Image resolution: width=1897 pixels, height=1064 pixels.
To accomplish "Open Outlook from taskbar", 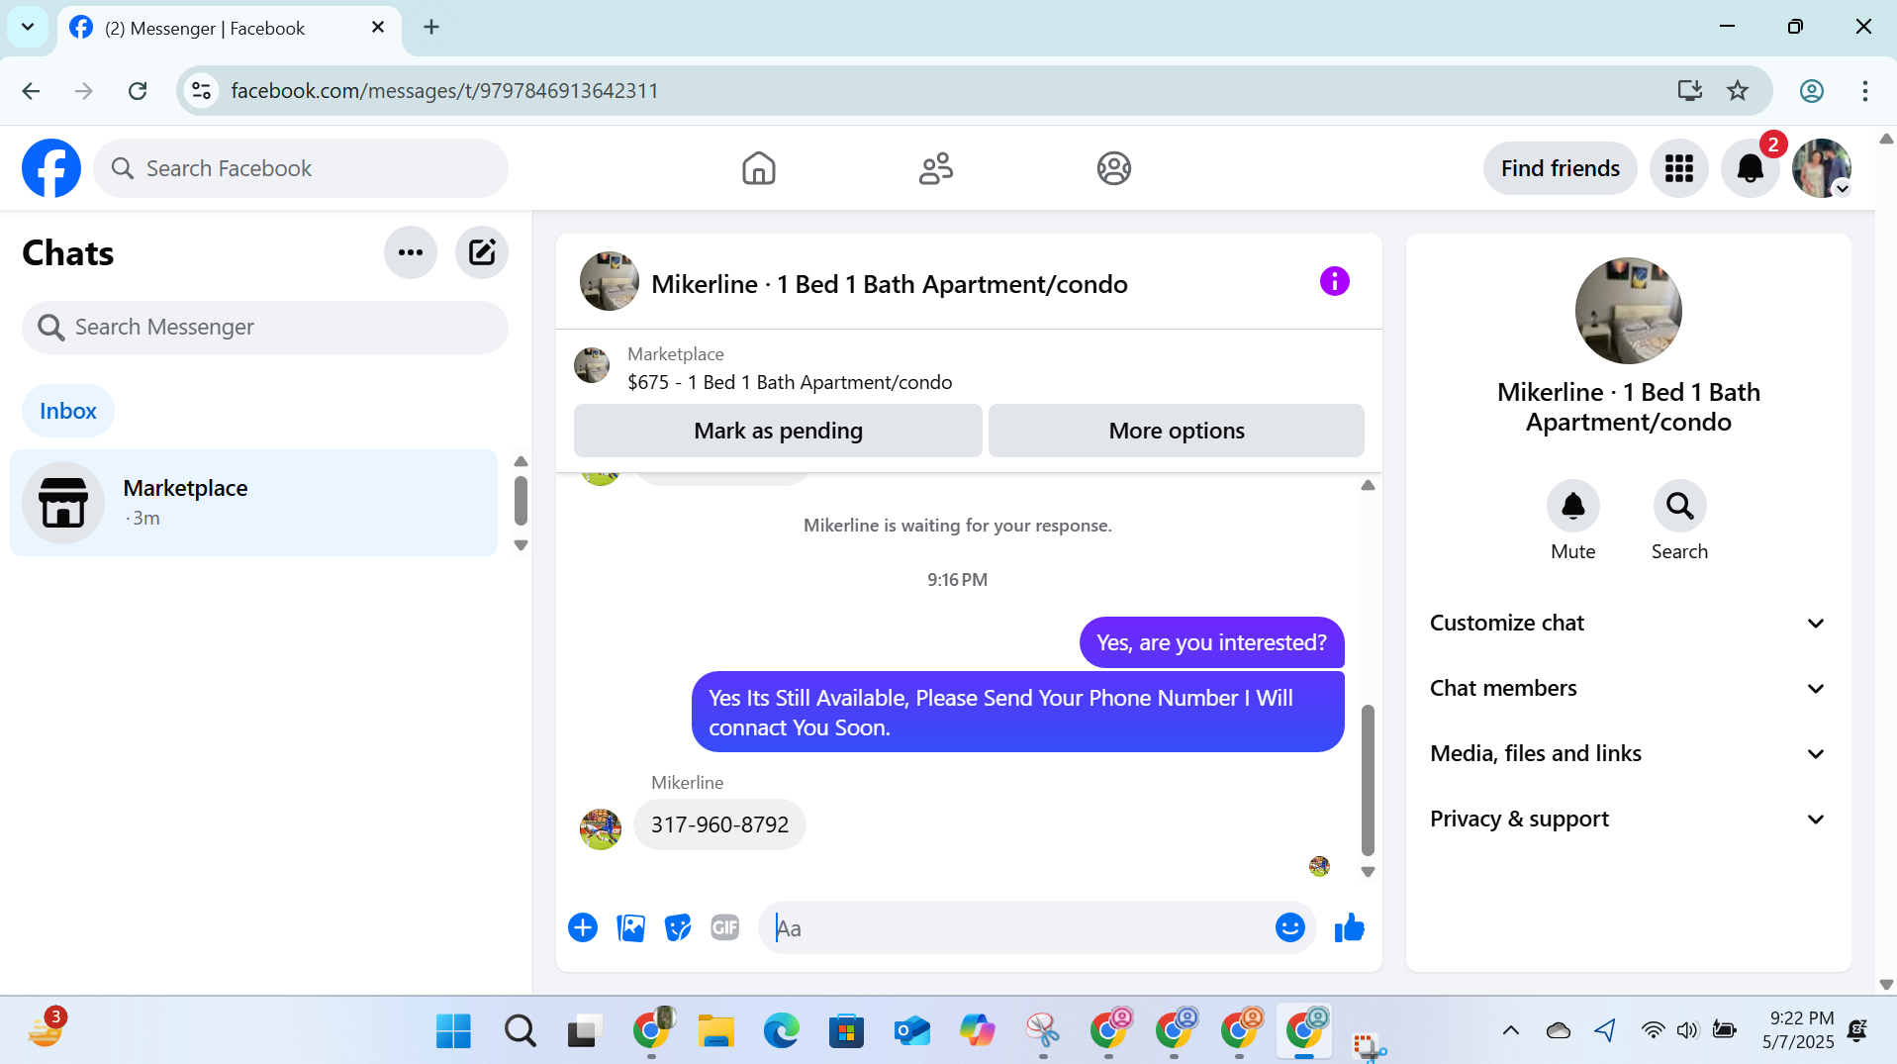I will (x=911, y=1030).
